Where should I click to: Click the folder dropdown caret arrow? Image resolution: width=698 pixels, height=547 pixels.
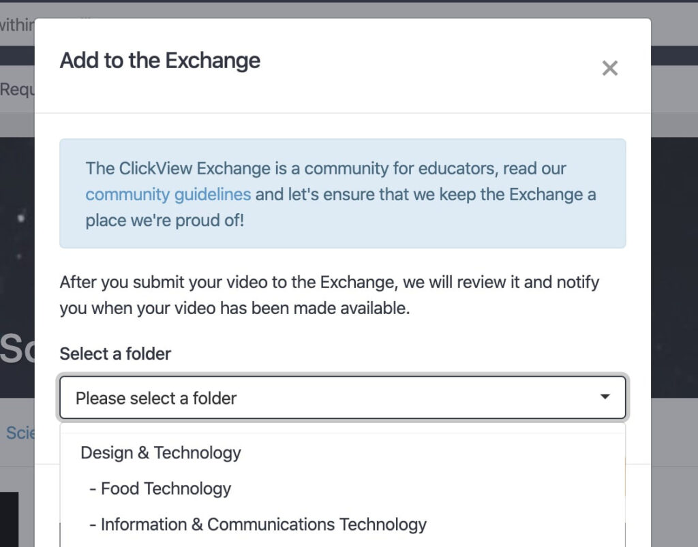point(604,397)
